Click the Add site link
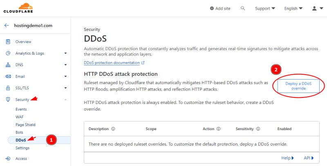Screen dimensions: 327x166 click(x=223, y=8)
